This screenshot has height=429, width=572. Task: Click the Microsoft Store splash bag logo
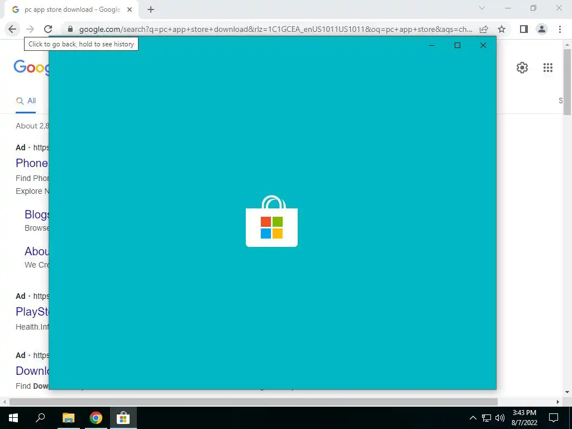point(272,221)
